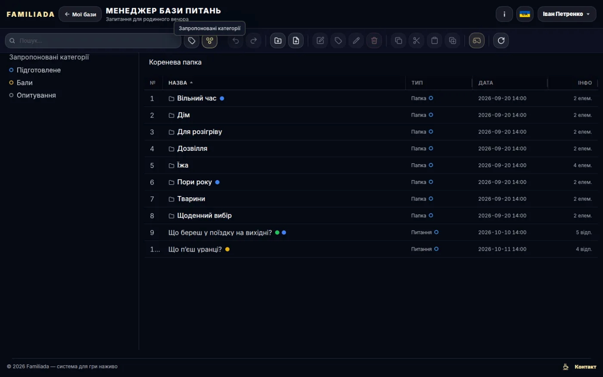Image resolution: width=603 pixels, height=377 pixels.
Task: Click into the Пошук search field
Action: click(x=93, y=41)
